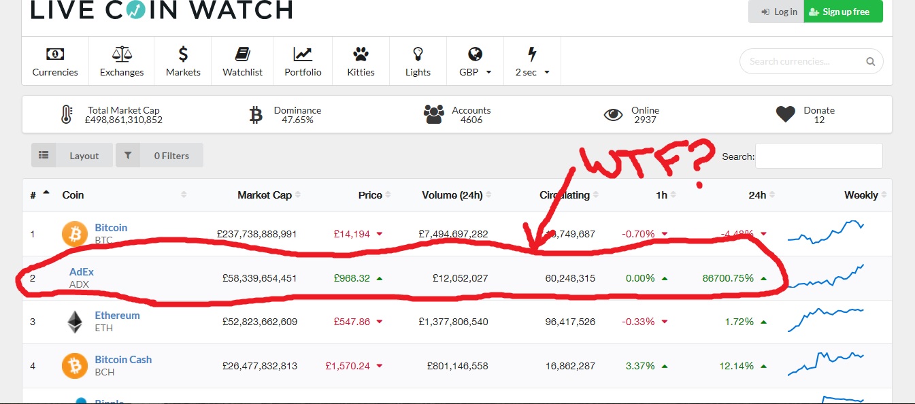Viewport: 915px width, 404px height.
Task: Click the Bitcoin Dominance icon
Action: point(256,115)
